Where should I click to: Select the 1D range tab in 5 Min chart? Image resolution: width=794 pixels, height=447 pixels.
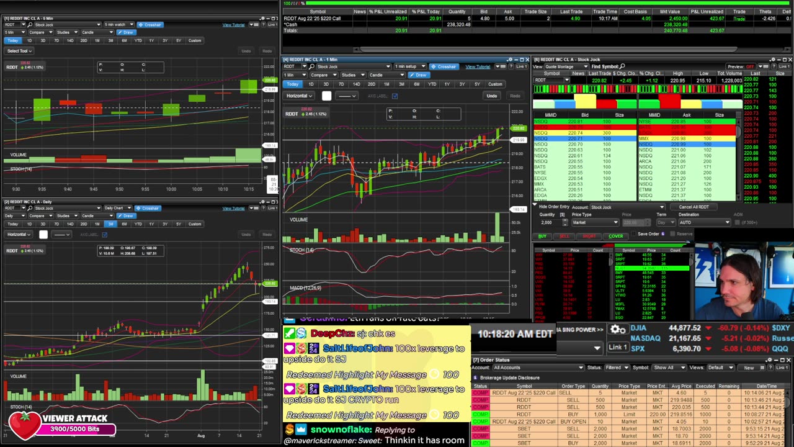[x=29, y=41]
